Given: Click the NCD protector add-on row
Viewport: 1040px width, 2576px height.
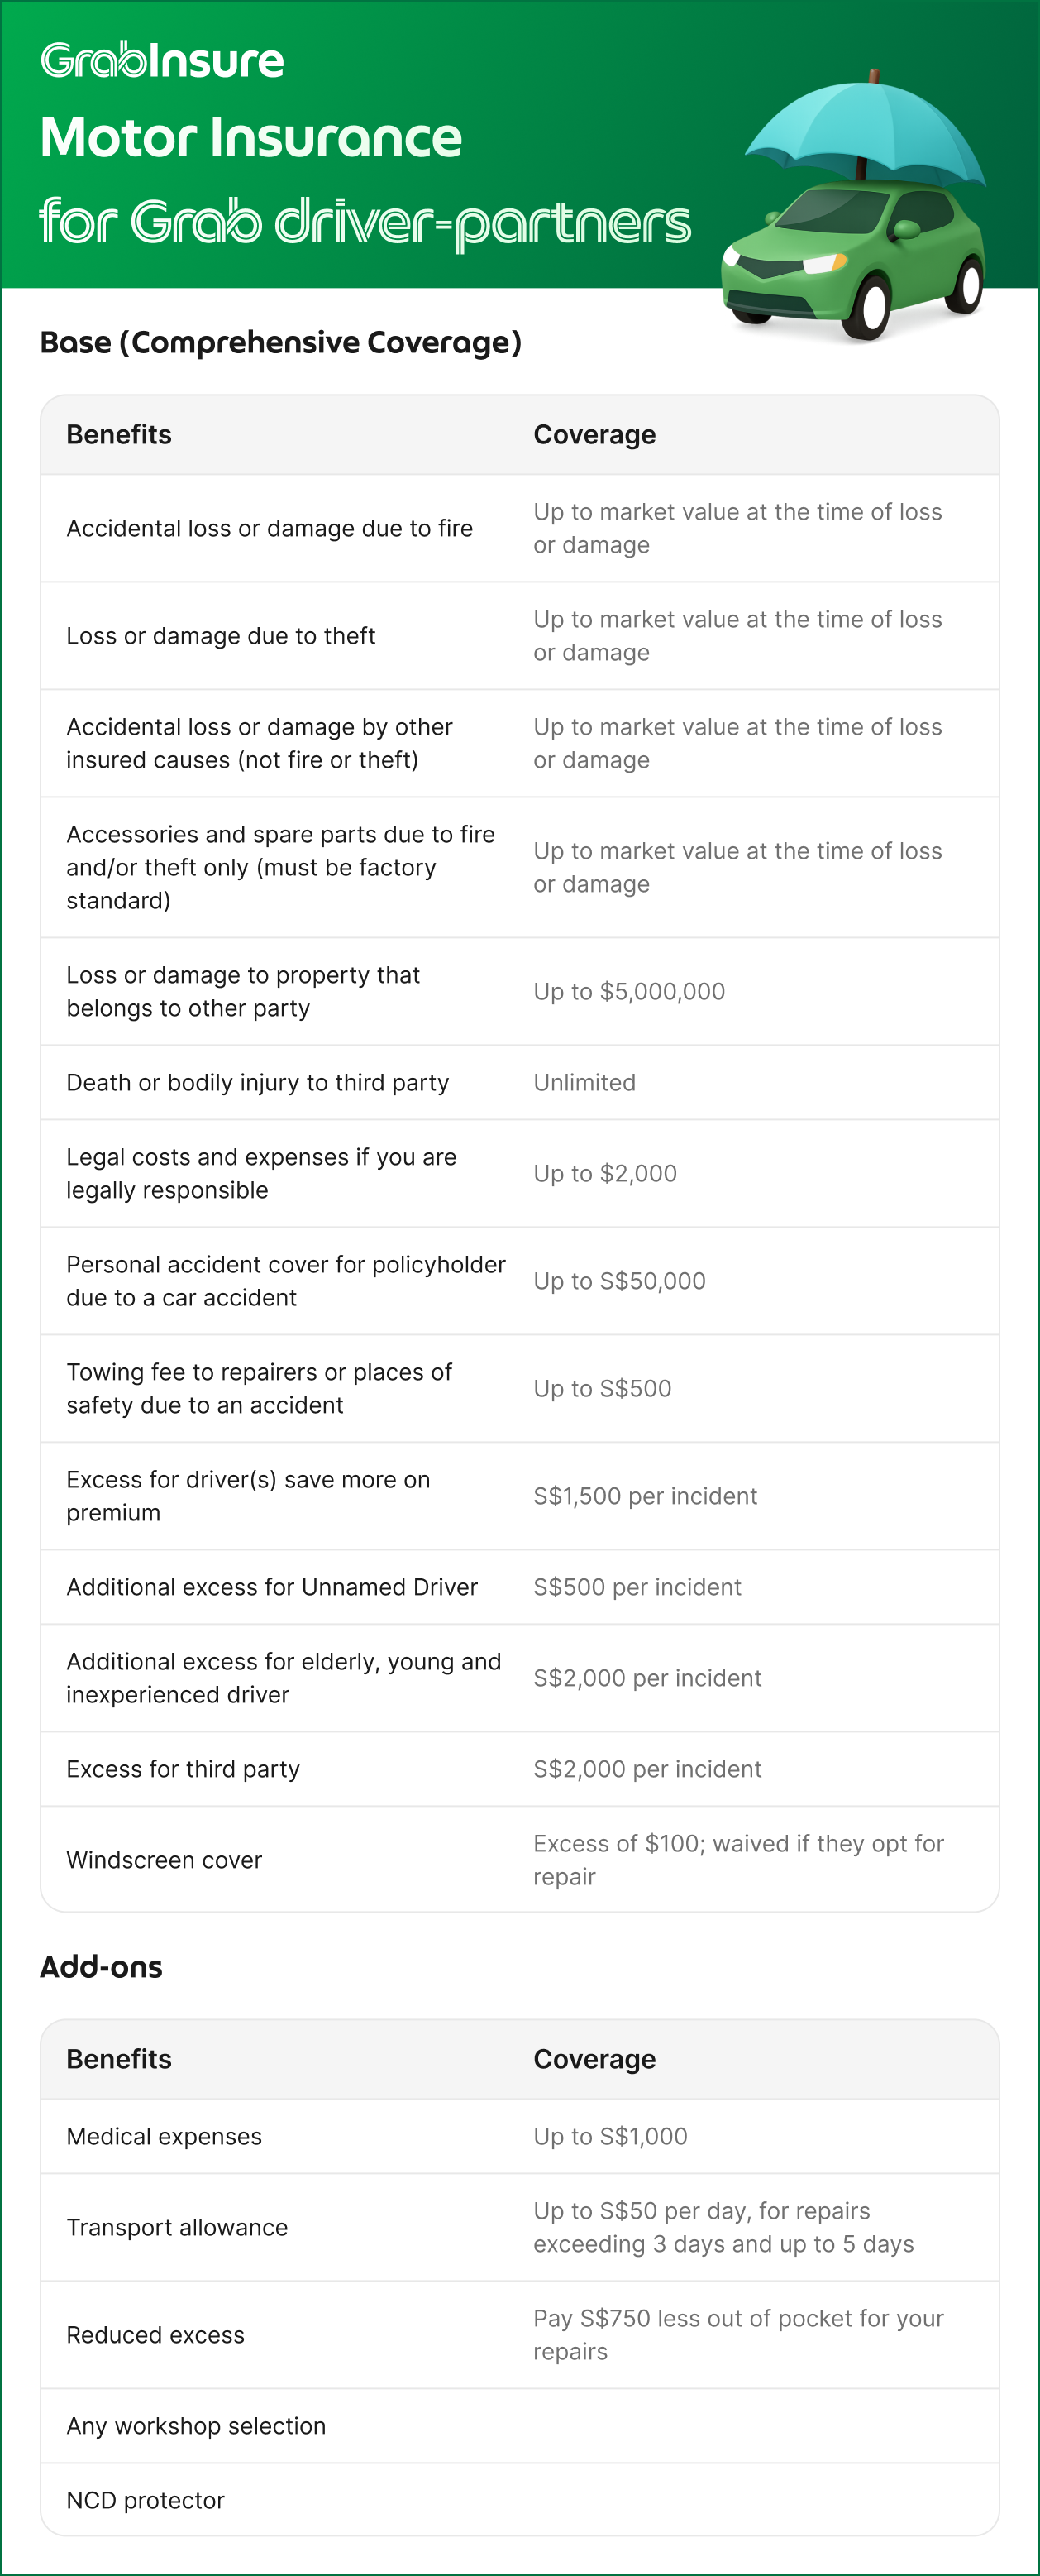Looking at the screenshot, I should (x=519, y=2500).
